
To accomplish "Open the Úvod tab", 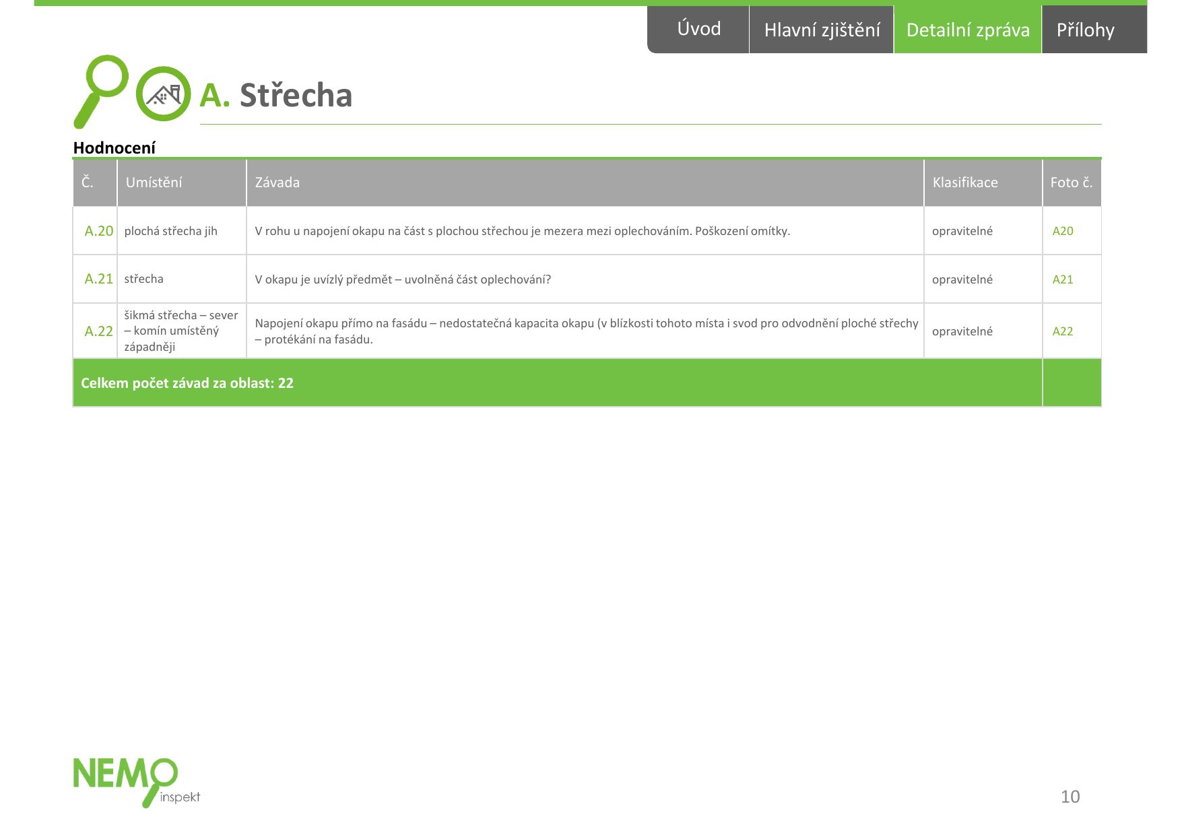I will click(x=698, y=30).
